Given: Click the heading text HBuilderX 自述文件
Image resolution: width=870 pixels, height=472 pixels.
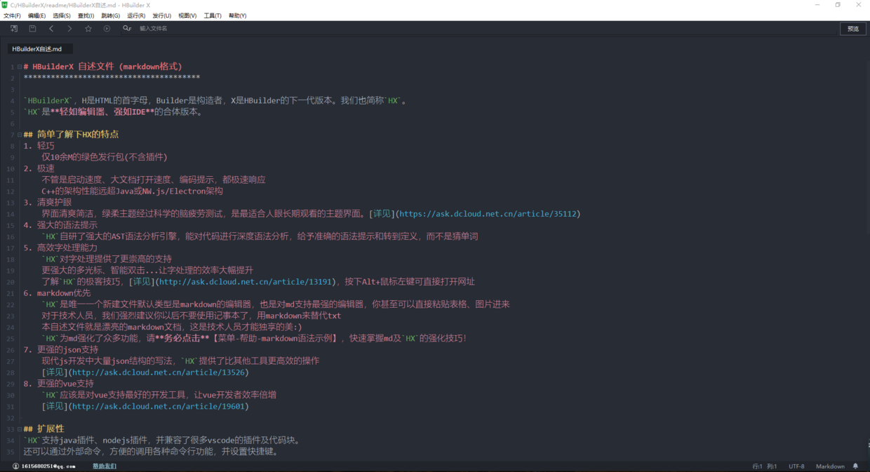Looking at the screenshot, I should click(x=73, y=67).
